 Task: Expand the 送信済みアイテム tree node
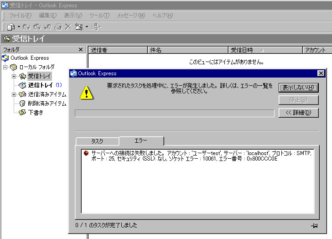pos(14,94)
